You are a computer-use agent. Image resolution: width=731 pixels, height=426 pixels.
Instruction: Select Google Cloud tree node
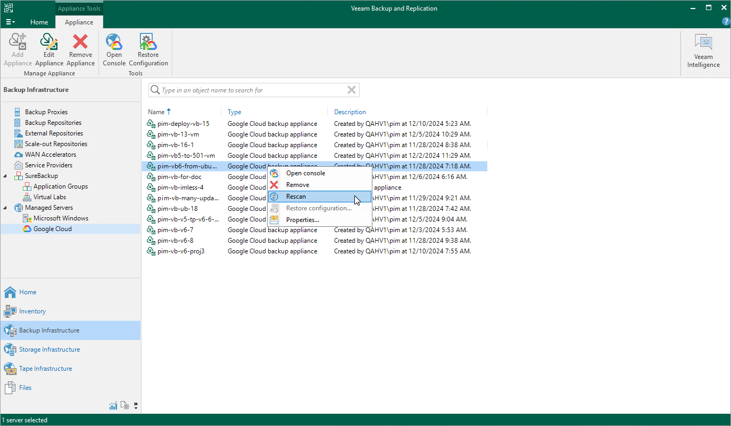click(53, 229)
